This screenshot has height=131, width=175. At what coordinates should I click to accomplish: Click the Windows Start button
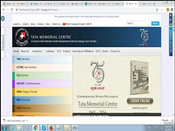4,128
